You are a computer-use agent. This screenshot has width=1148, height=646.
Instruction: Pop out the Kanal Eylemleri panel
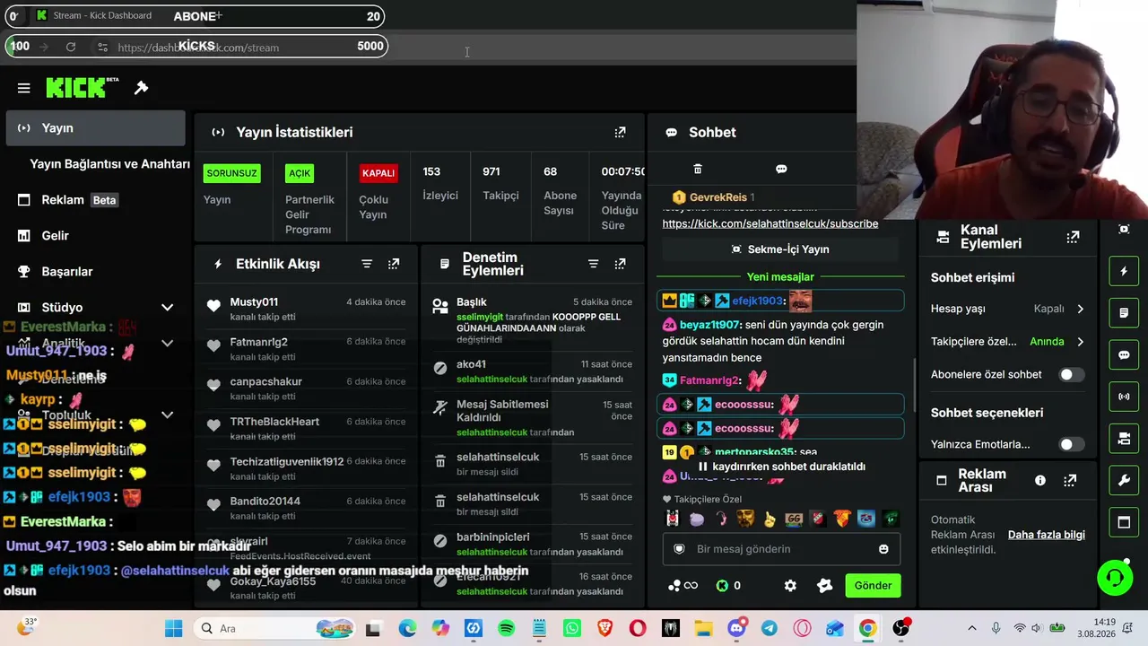coord(1073,237)
